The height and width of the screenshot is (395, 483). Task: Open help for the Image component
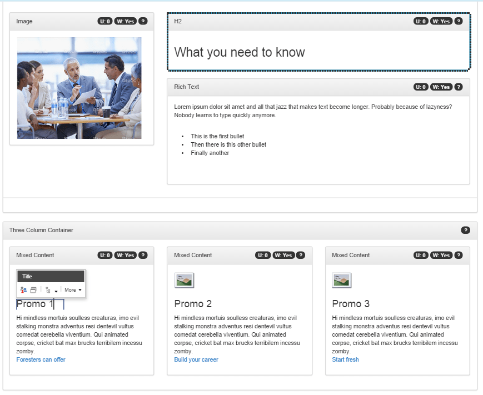(x=143, y=21)
